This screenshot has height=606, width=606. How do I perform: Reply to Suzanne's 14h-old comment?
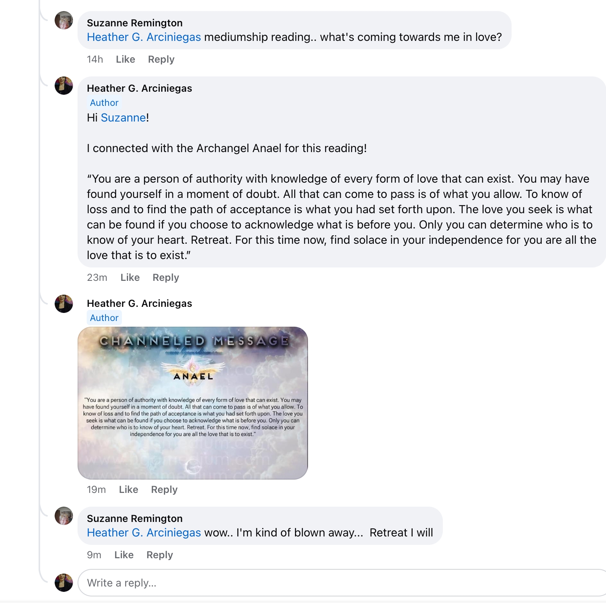(161, 59)
